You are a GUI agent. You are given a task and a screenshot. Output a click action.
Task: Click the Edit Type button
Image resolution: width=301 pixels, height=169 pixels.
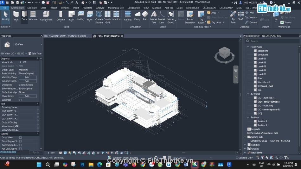click(x=35, y=53)
